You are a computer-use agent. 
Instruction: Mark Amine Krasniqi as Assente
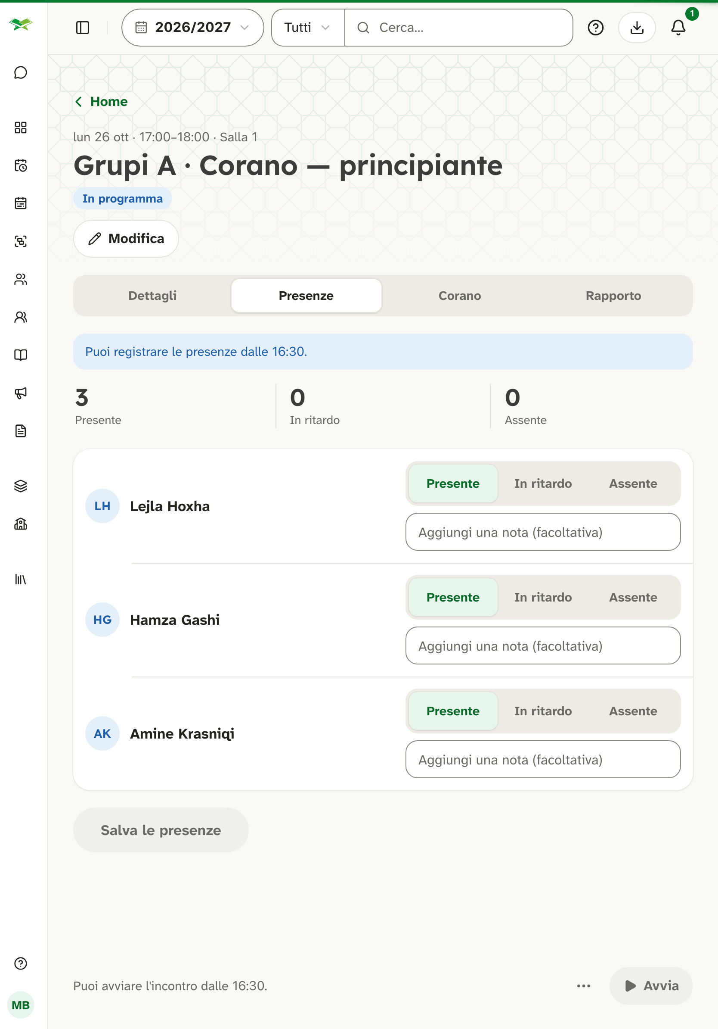pos(633,711)
